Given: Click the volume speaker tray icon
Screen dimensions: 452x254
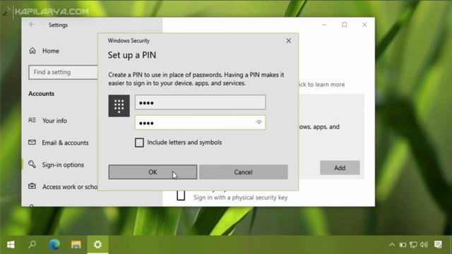Looking at the screenshot, I should (x=424, y=245).
